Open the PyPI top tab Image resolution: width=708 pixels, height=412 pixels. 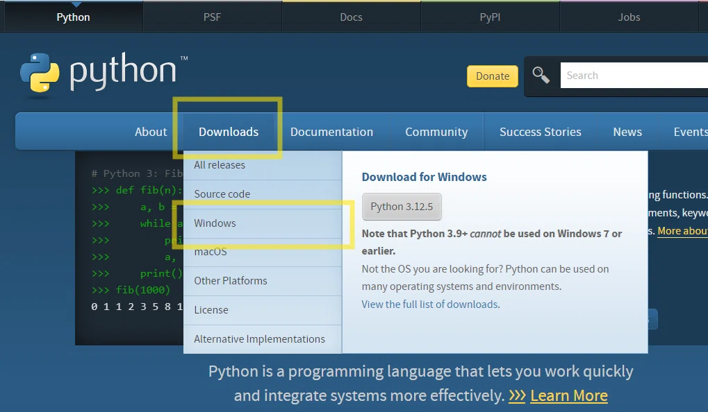(490, 17)
